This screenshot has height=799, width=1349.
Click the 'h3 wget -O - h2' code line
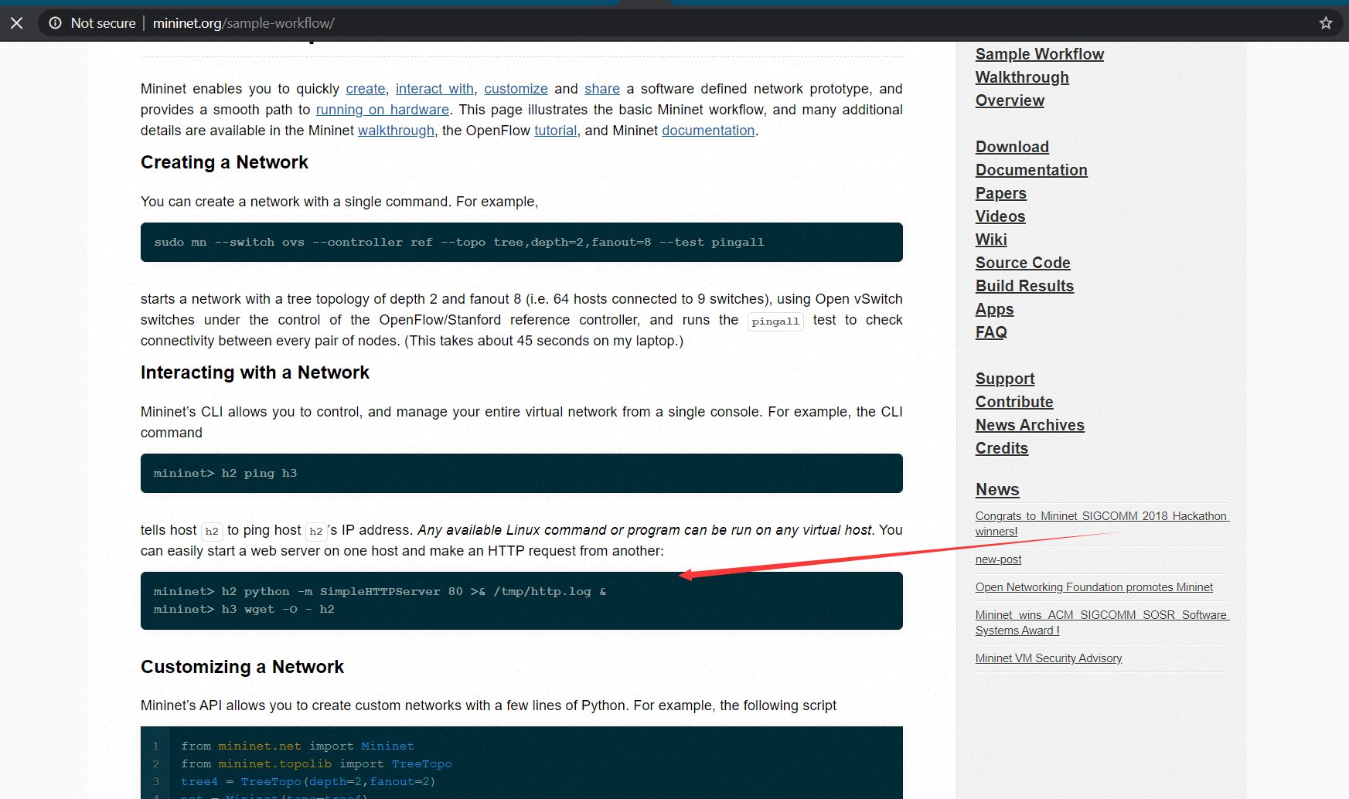tap(244, 610)
